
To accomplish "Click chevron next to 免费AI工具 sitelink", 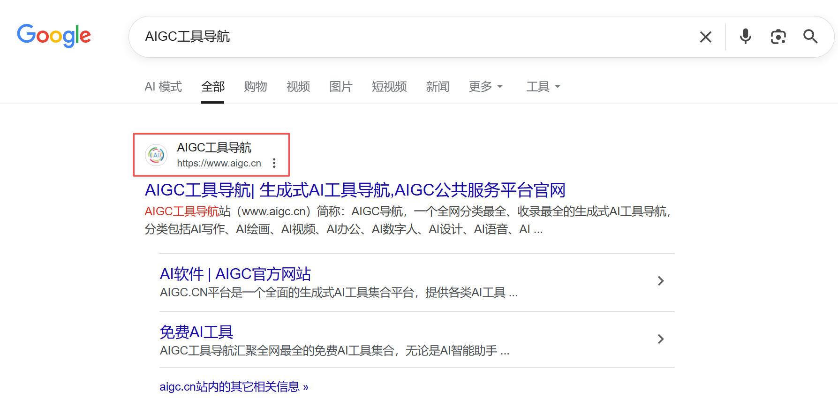I will coord(660,339).
